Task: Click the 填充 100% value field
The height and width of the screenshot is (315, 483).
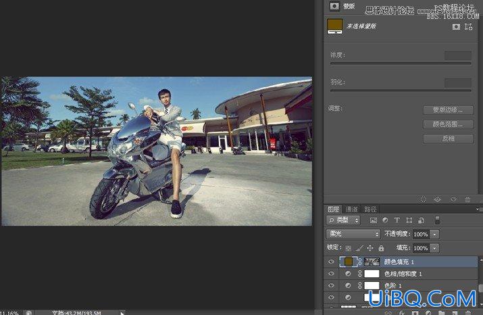Action: [421, 248]
